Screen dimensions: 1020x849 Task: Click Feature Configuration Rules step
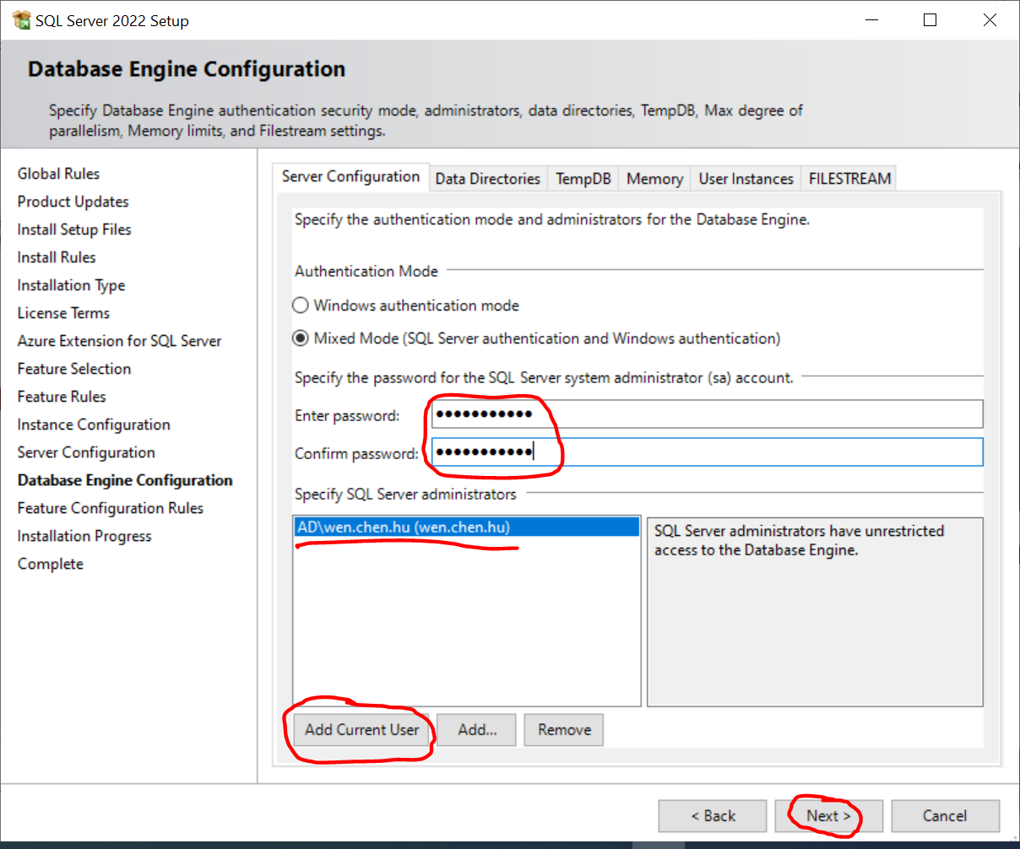[111, 508]
